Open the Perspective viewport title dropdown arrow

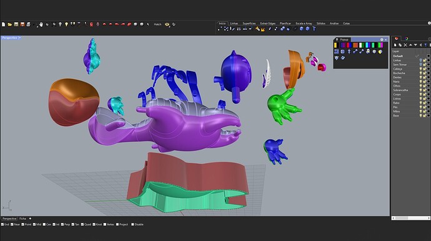pyautogui.click(x=20, y=37)
